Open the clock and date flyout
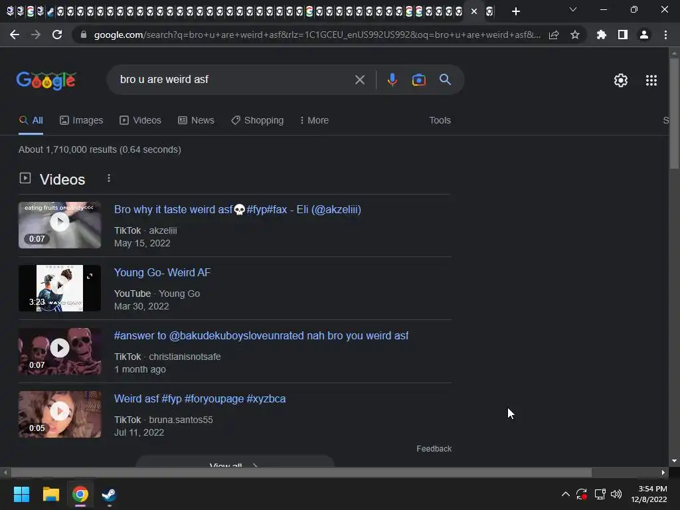 649,494
